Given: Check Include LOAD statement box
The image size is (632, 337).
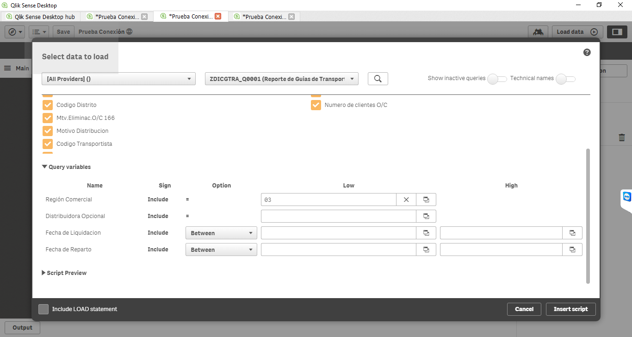Looking at the screenshot, I should click(x=43, y=309).
